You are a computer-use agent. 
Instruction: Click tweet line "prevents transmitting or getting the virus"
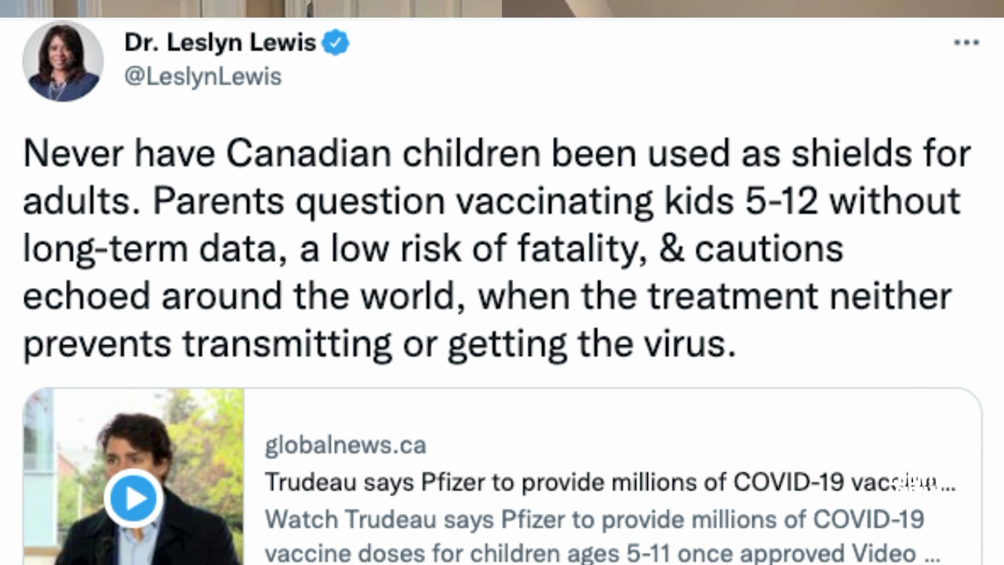click(x=380, y=344)
